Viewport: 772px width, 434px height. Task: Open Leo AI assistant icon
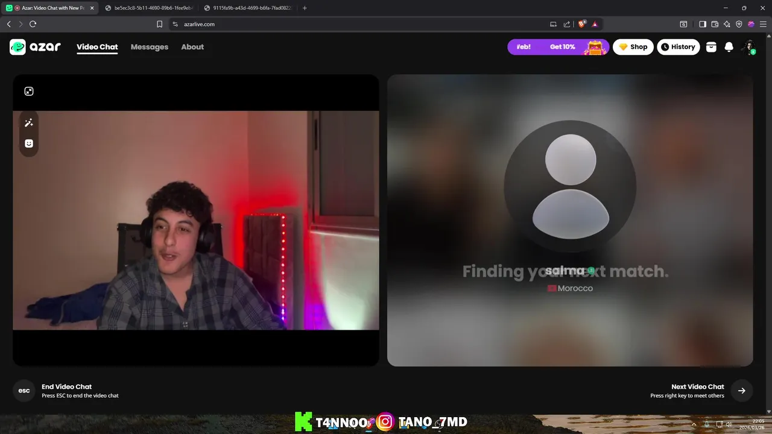pos(727,24)
